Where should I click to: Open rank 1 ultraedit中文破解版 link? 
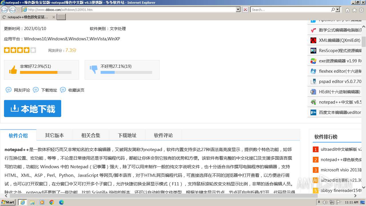(x=341, y=149)
